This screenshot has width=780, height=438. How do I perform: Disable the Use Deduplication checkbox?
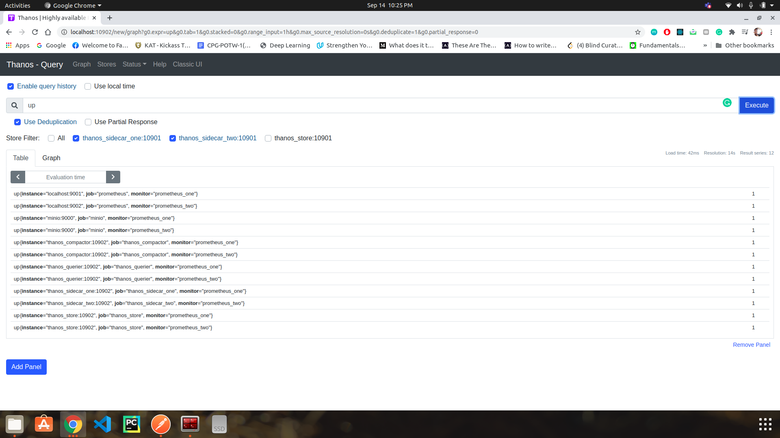17,122
